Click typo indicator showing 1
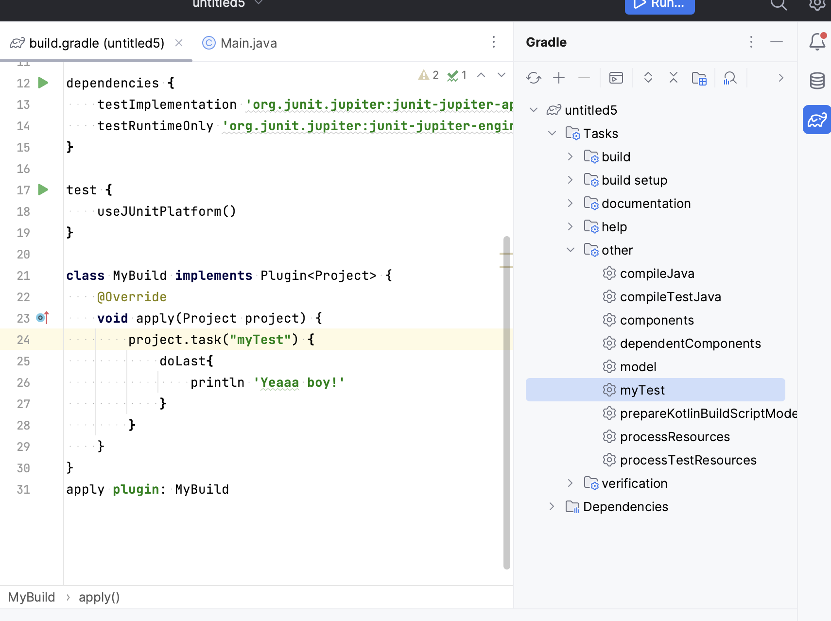831x621 pixels. tap(457, 75)
